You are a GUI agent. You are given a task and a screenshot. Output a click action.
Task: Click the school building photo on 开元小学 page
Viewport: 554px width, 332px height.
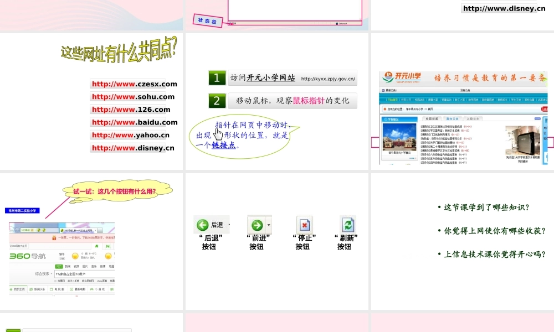click(x=399, y=137)
